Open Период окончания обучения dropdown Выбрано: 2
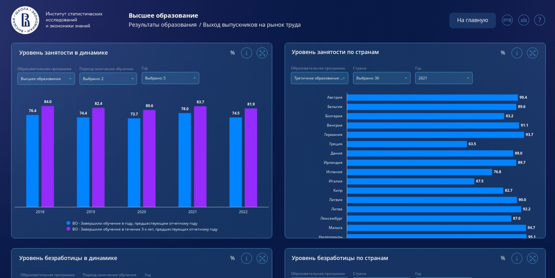This screenshot has width=555, height=278. (x=108, y=79)
